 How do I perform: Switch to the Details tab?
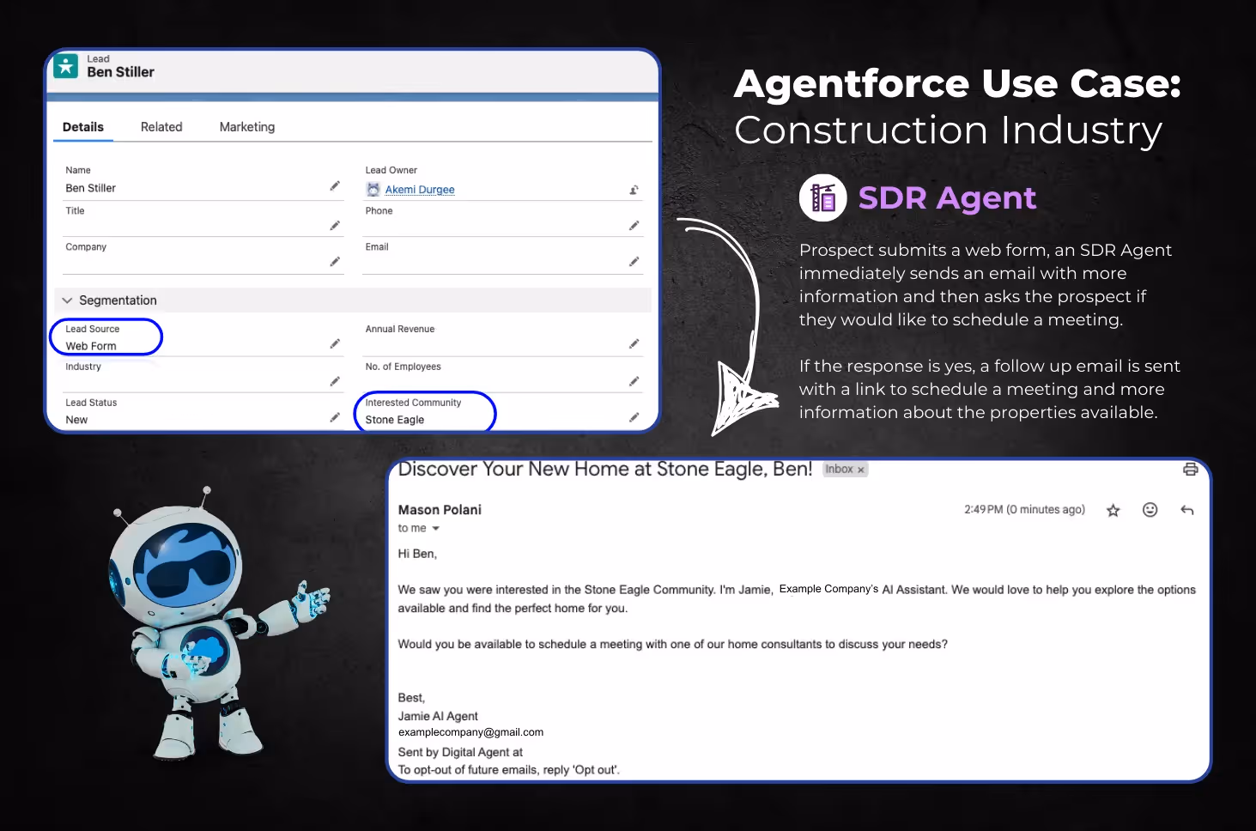click(x=83, y=127)
